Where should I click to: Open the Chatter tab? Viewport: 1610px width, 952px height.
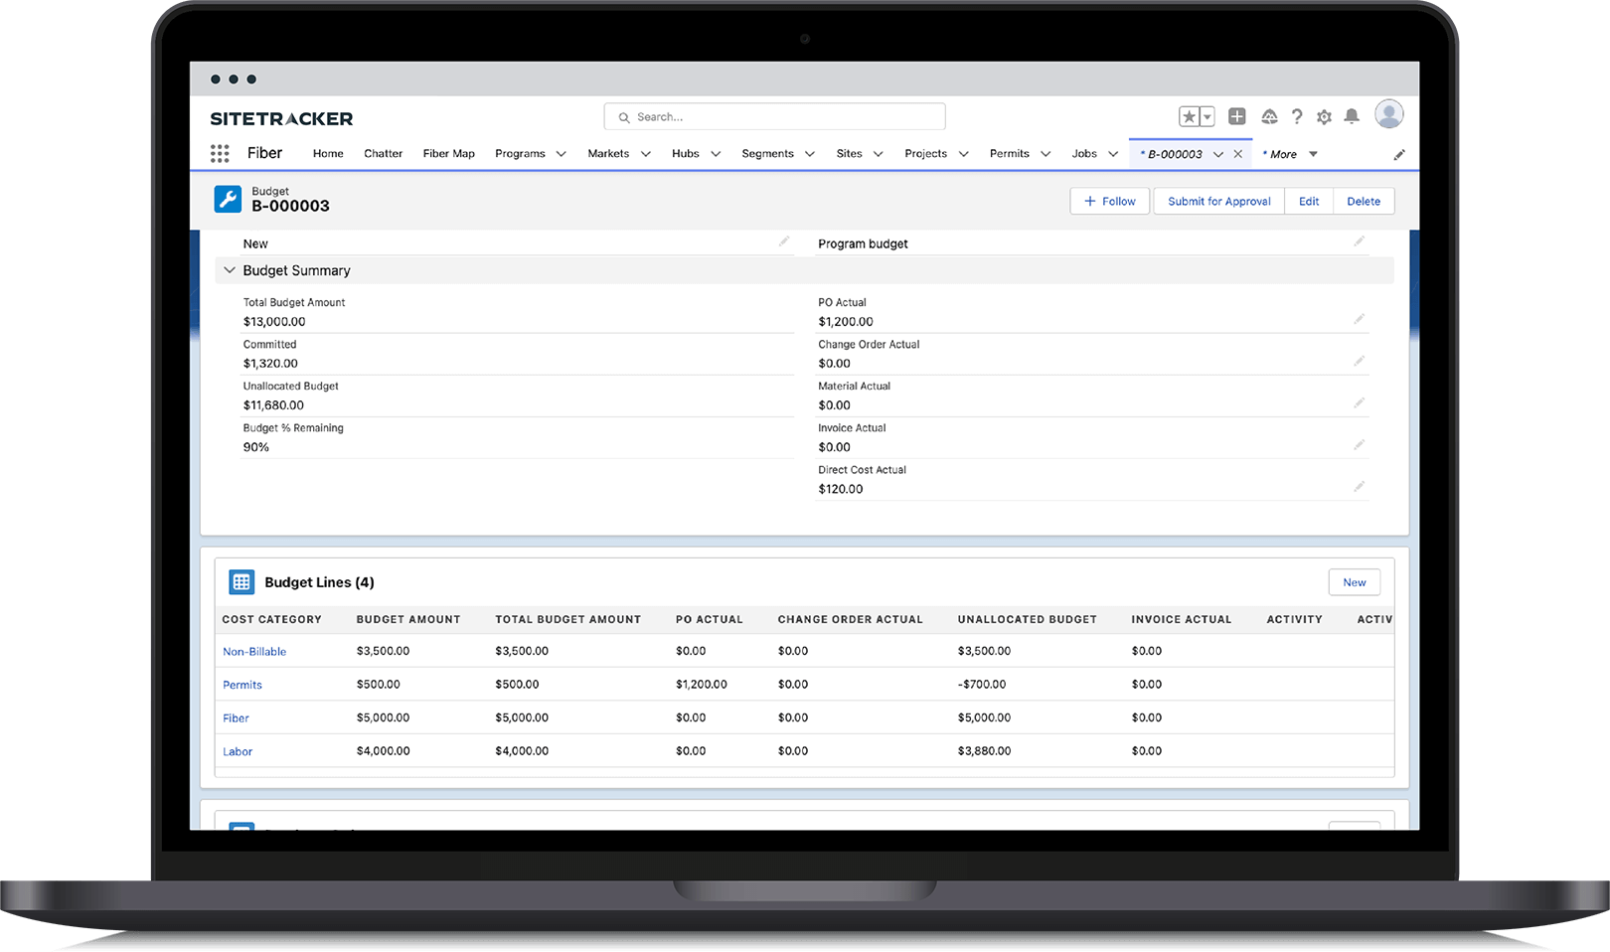(x=383, y=154)
